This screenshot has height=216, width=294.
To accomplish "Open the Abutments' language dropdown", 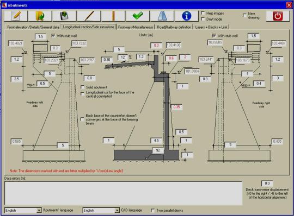I will pos(39,211).
